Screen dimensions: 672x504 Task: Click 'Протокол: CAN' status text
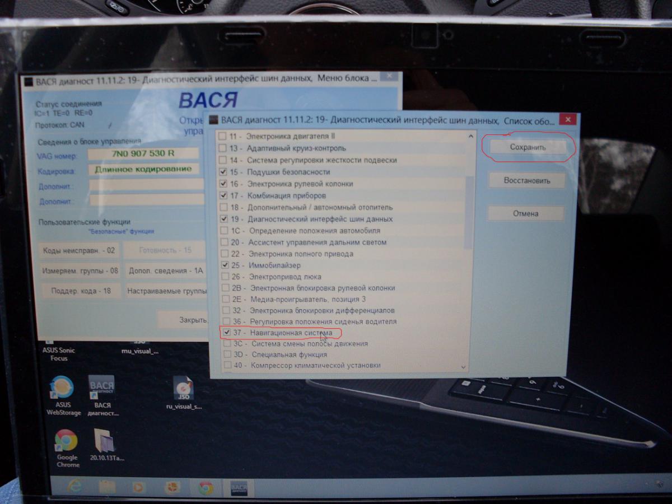click(60, 125)
